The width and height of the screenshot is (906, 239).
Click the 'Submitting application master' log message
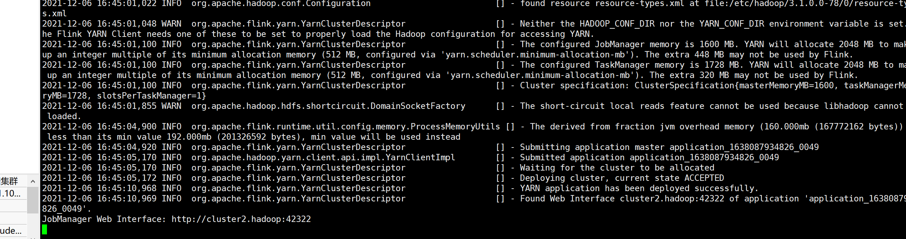click(x=592, y=147)
